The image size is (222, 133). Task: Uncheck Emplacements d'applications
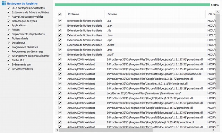[x=8, y=34]
